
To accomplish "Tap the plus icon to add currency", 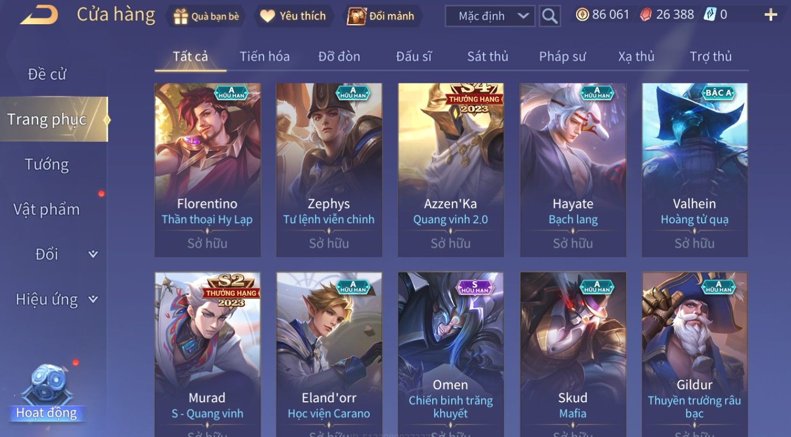I will pyautogui.click(x=771, y=15).
